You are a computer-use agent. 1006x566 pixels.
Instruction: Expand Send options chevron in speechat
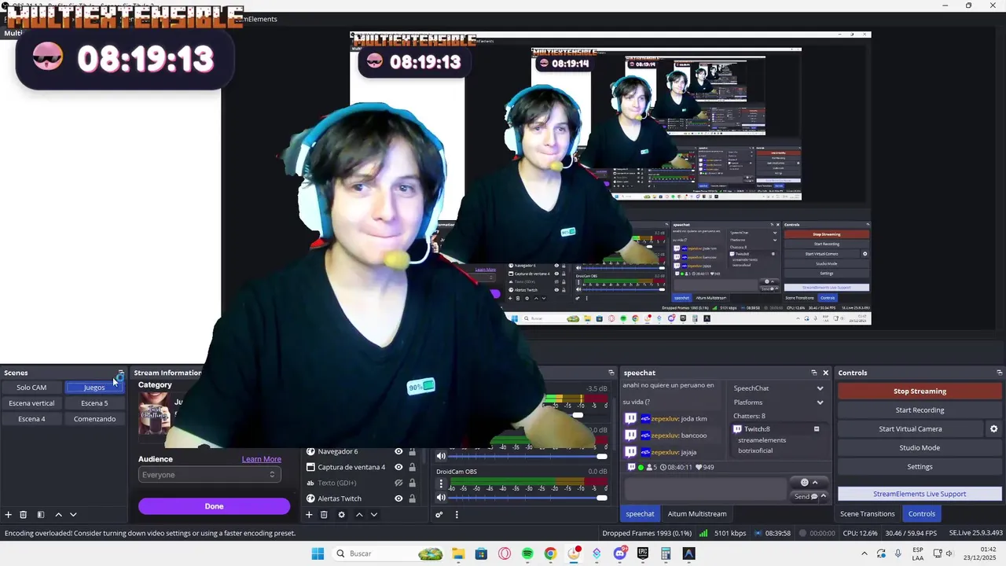pyautogui.click(x=824, y=496)
